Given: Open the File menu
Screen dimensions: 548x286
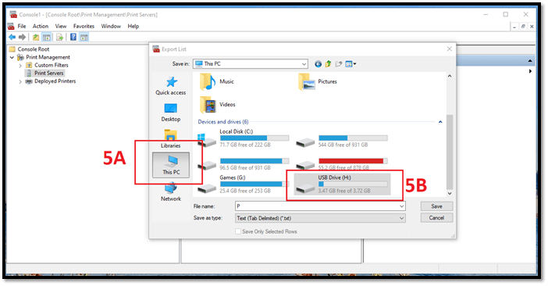Looking at the screenshot, I should pyautogui.click(x=22, y=27).
